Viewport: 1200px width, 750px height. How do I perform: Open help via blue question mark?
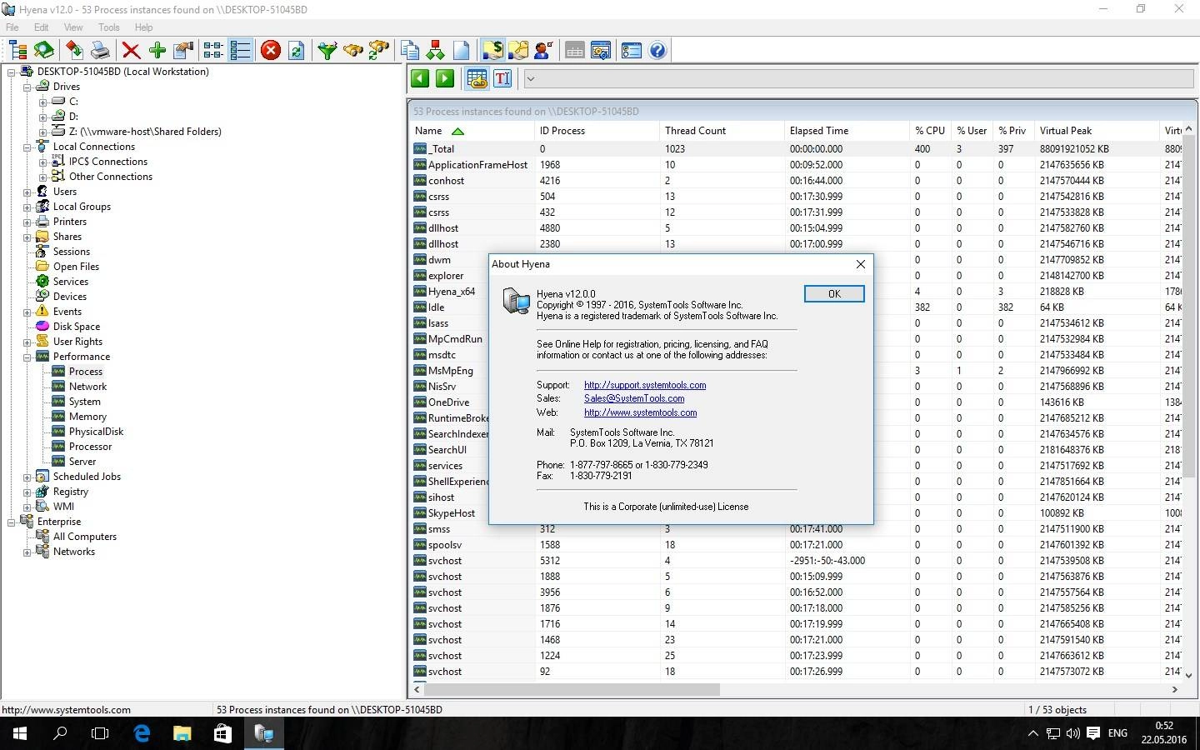[x=657, y=51]
